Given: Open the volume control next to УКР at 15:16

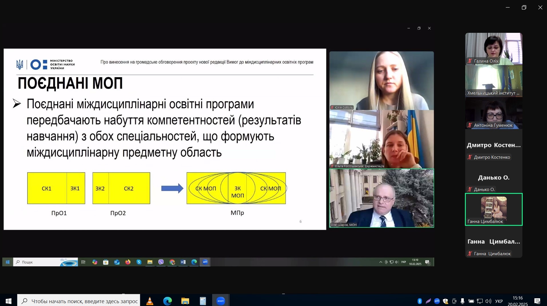Looking at the screenshot, I should click(x=488, y=301).
